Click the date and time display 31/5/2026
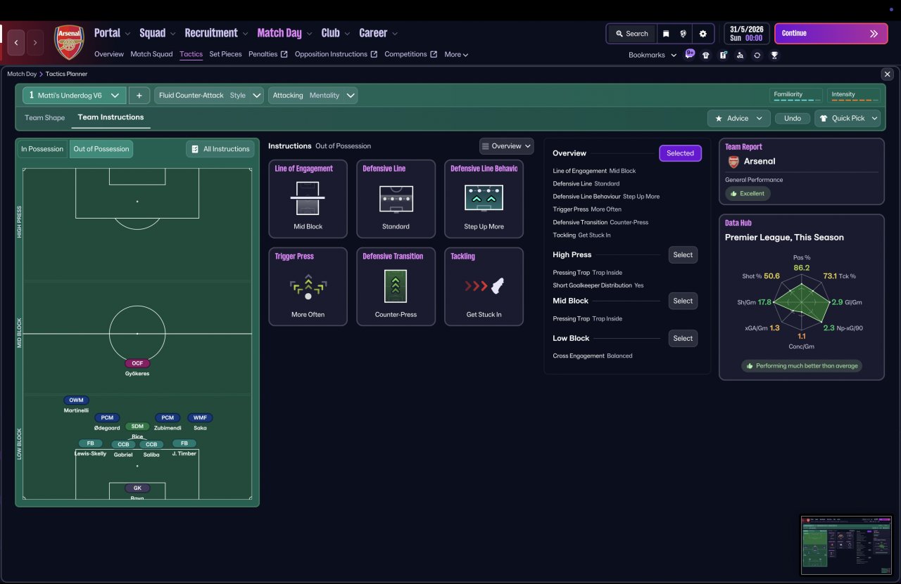This screenshot has width=901, height=584. (x=746, y=34)
